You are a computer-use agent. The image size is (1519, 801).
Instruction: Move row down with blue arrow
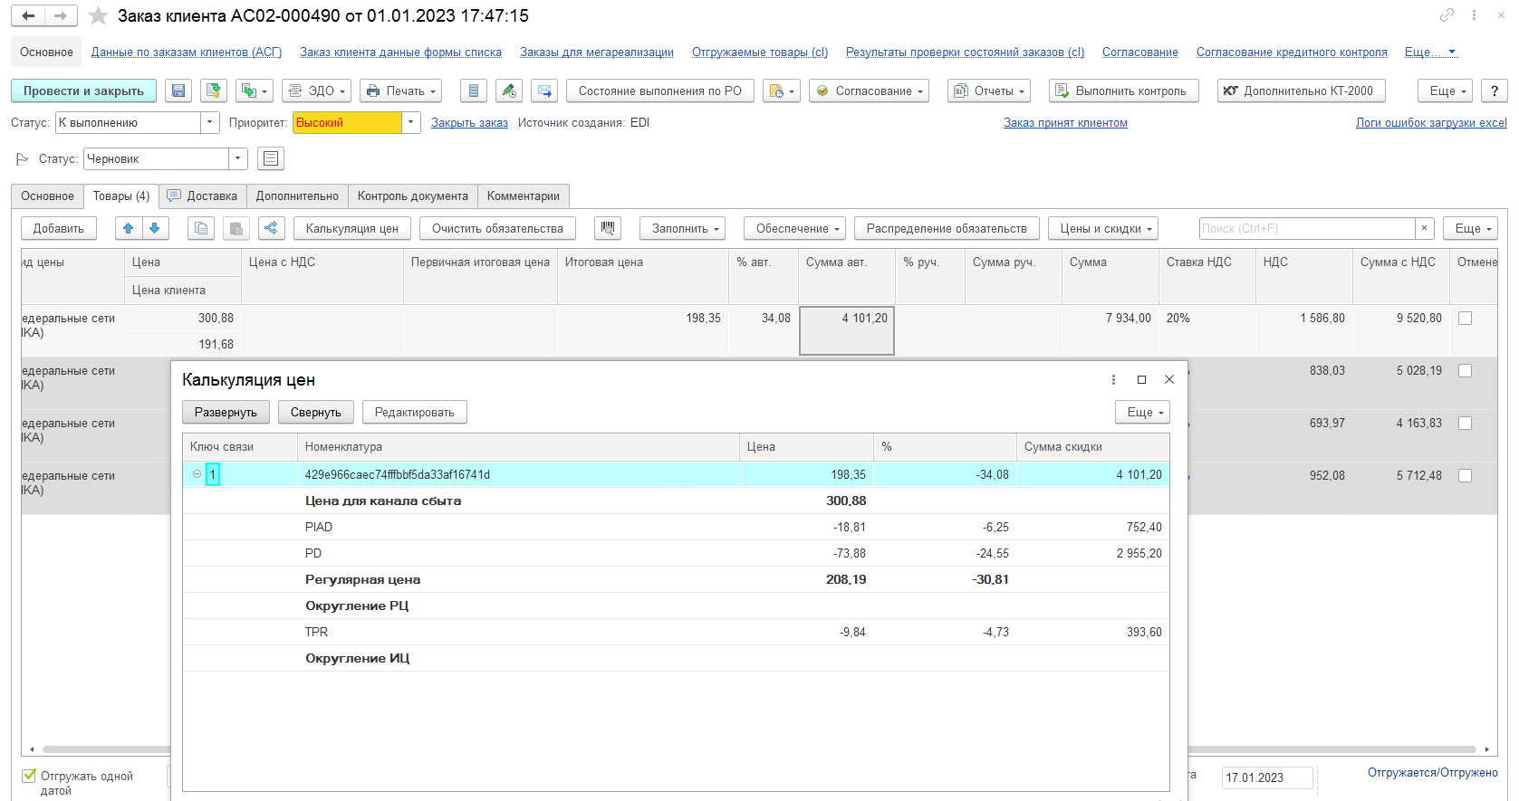pyautogui.click(x=155, y=228)
